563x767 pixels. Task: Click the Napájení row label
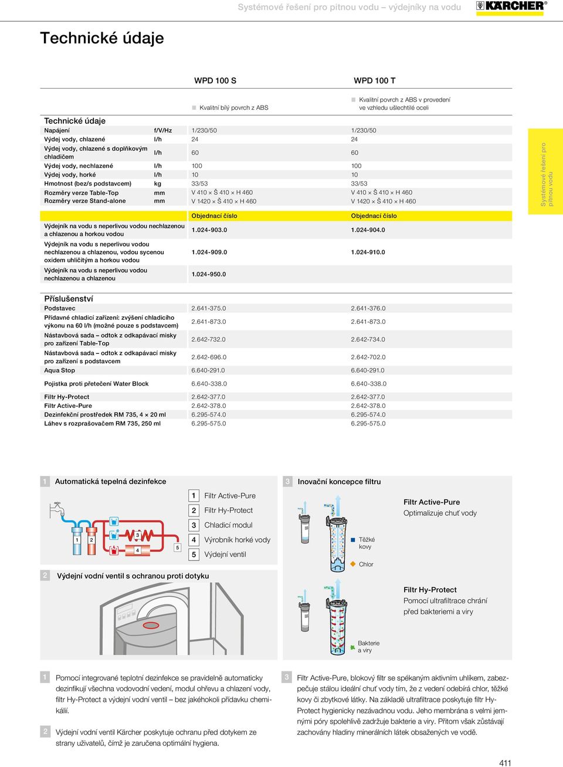(57, 130)
